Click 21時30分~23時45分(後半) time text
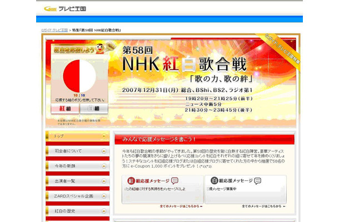 point(218,110)
